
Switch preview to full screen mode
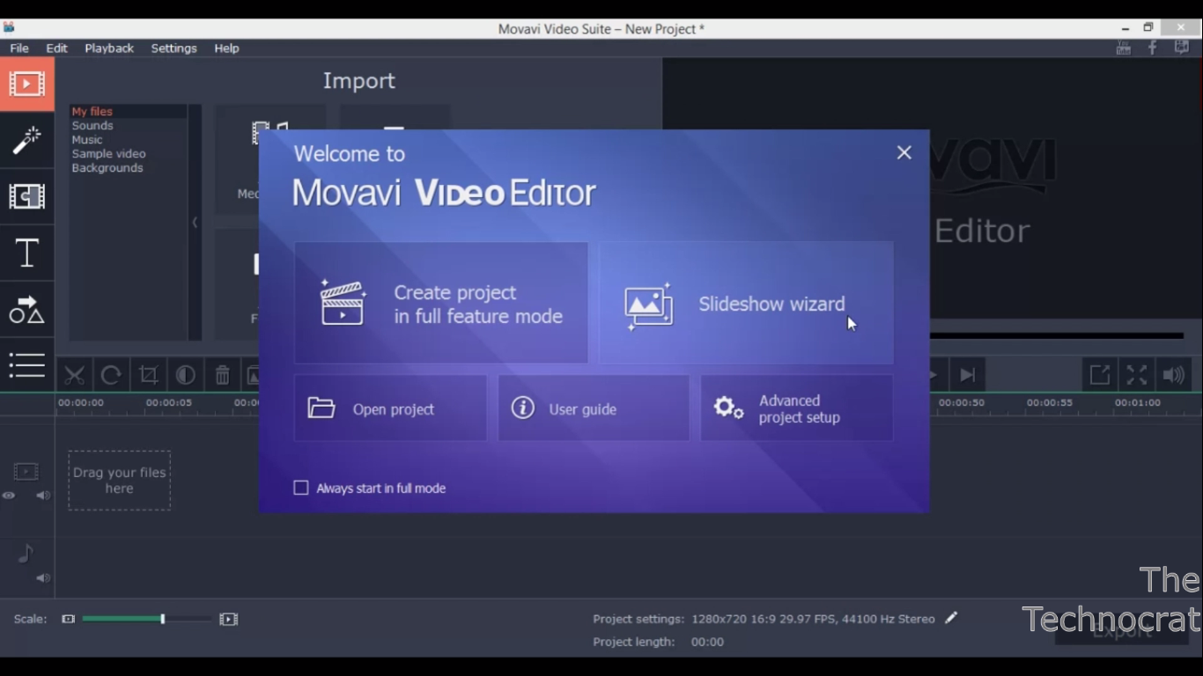tap(1136, 374)
